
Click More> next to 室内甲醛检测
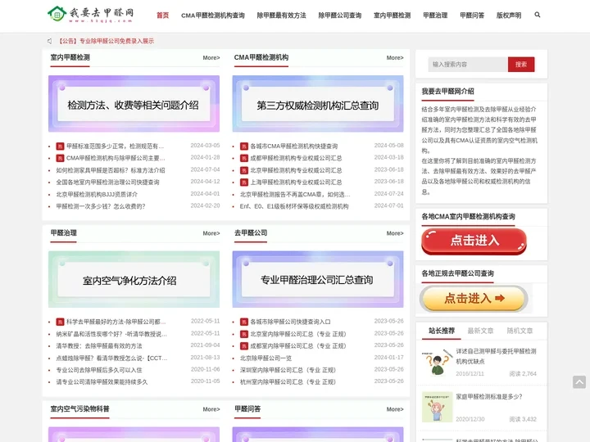[x=211, y=58]
